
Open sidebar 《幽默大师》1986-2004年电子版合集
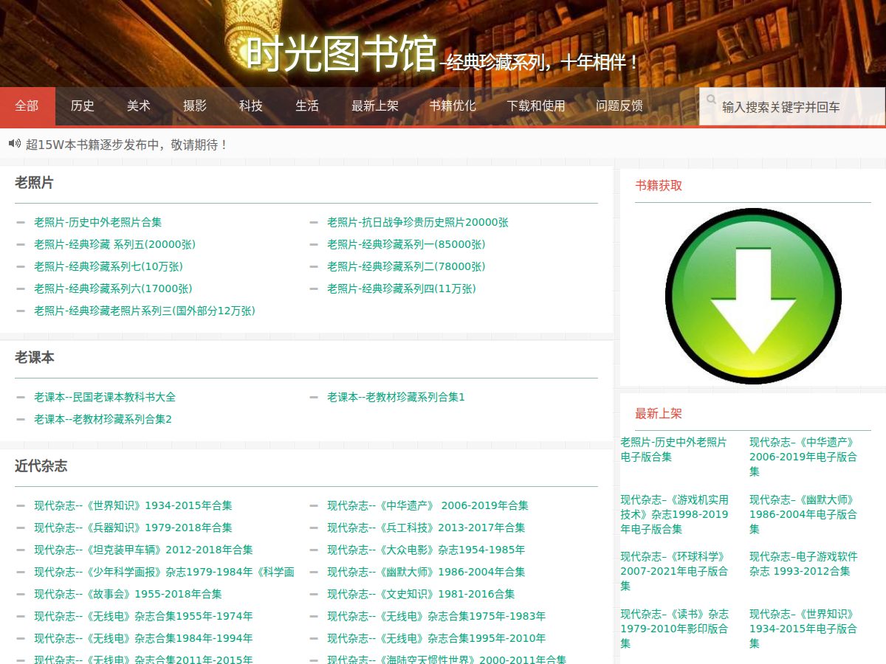click(x=803, y=514)
